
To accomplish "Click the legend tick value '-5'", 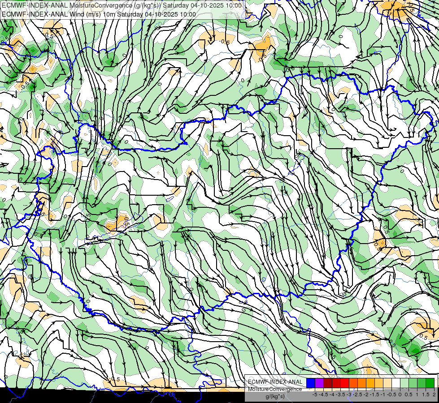I will pyautogui.click(x=315, y=394).
